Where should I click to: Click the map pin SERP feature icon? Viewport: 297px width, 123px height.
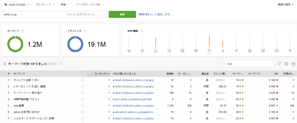pyautogui.click(x=142, y=51)
